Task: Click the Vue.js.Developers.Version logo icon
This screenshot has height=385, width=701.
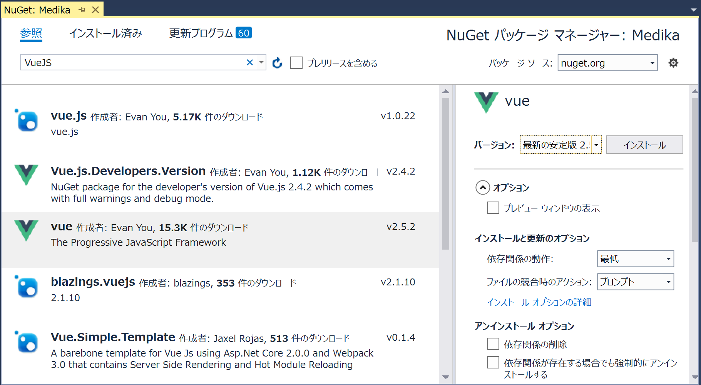Action: [26, 175]
